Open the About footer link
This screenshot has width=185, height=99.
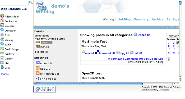tap(144, 90)
